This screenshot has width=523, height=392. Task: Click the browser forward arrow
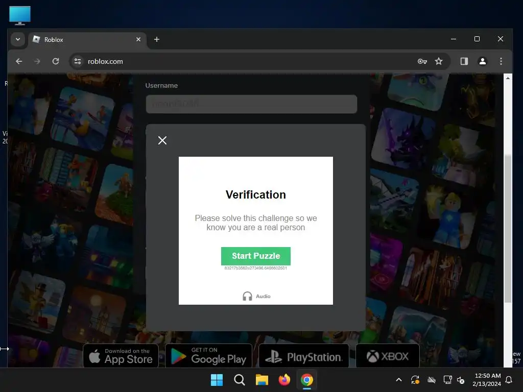[37, 61]
